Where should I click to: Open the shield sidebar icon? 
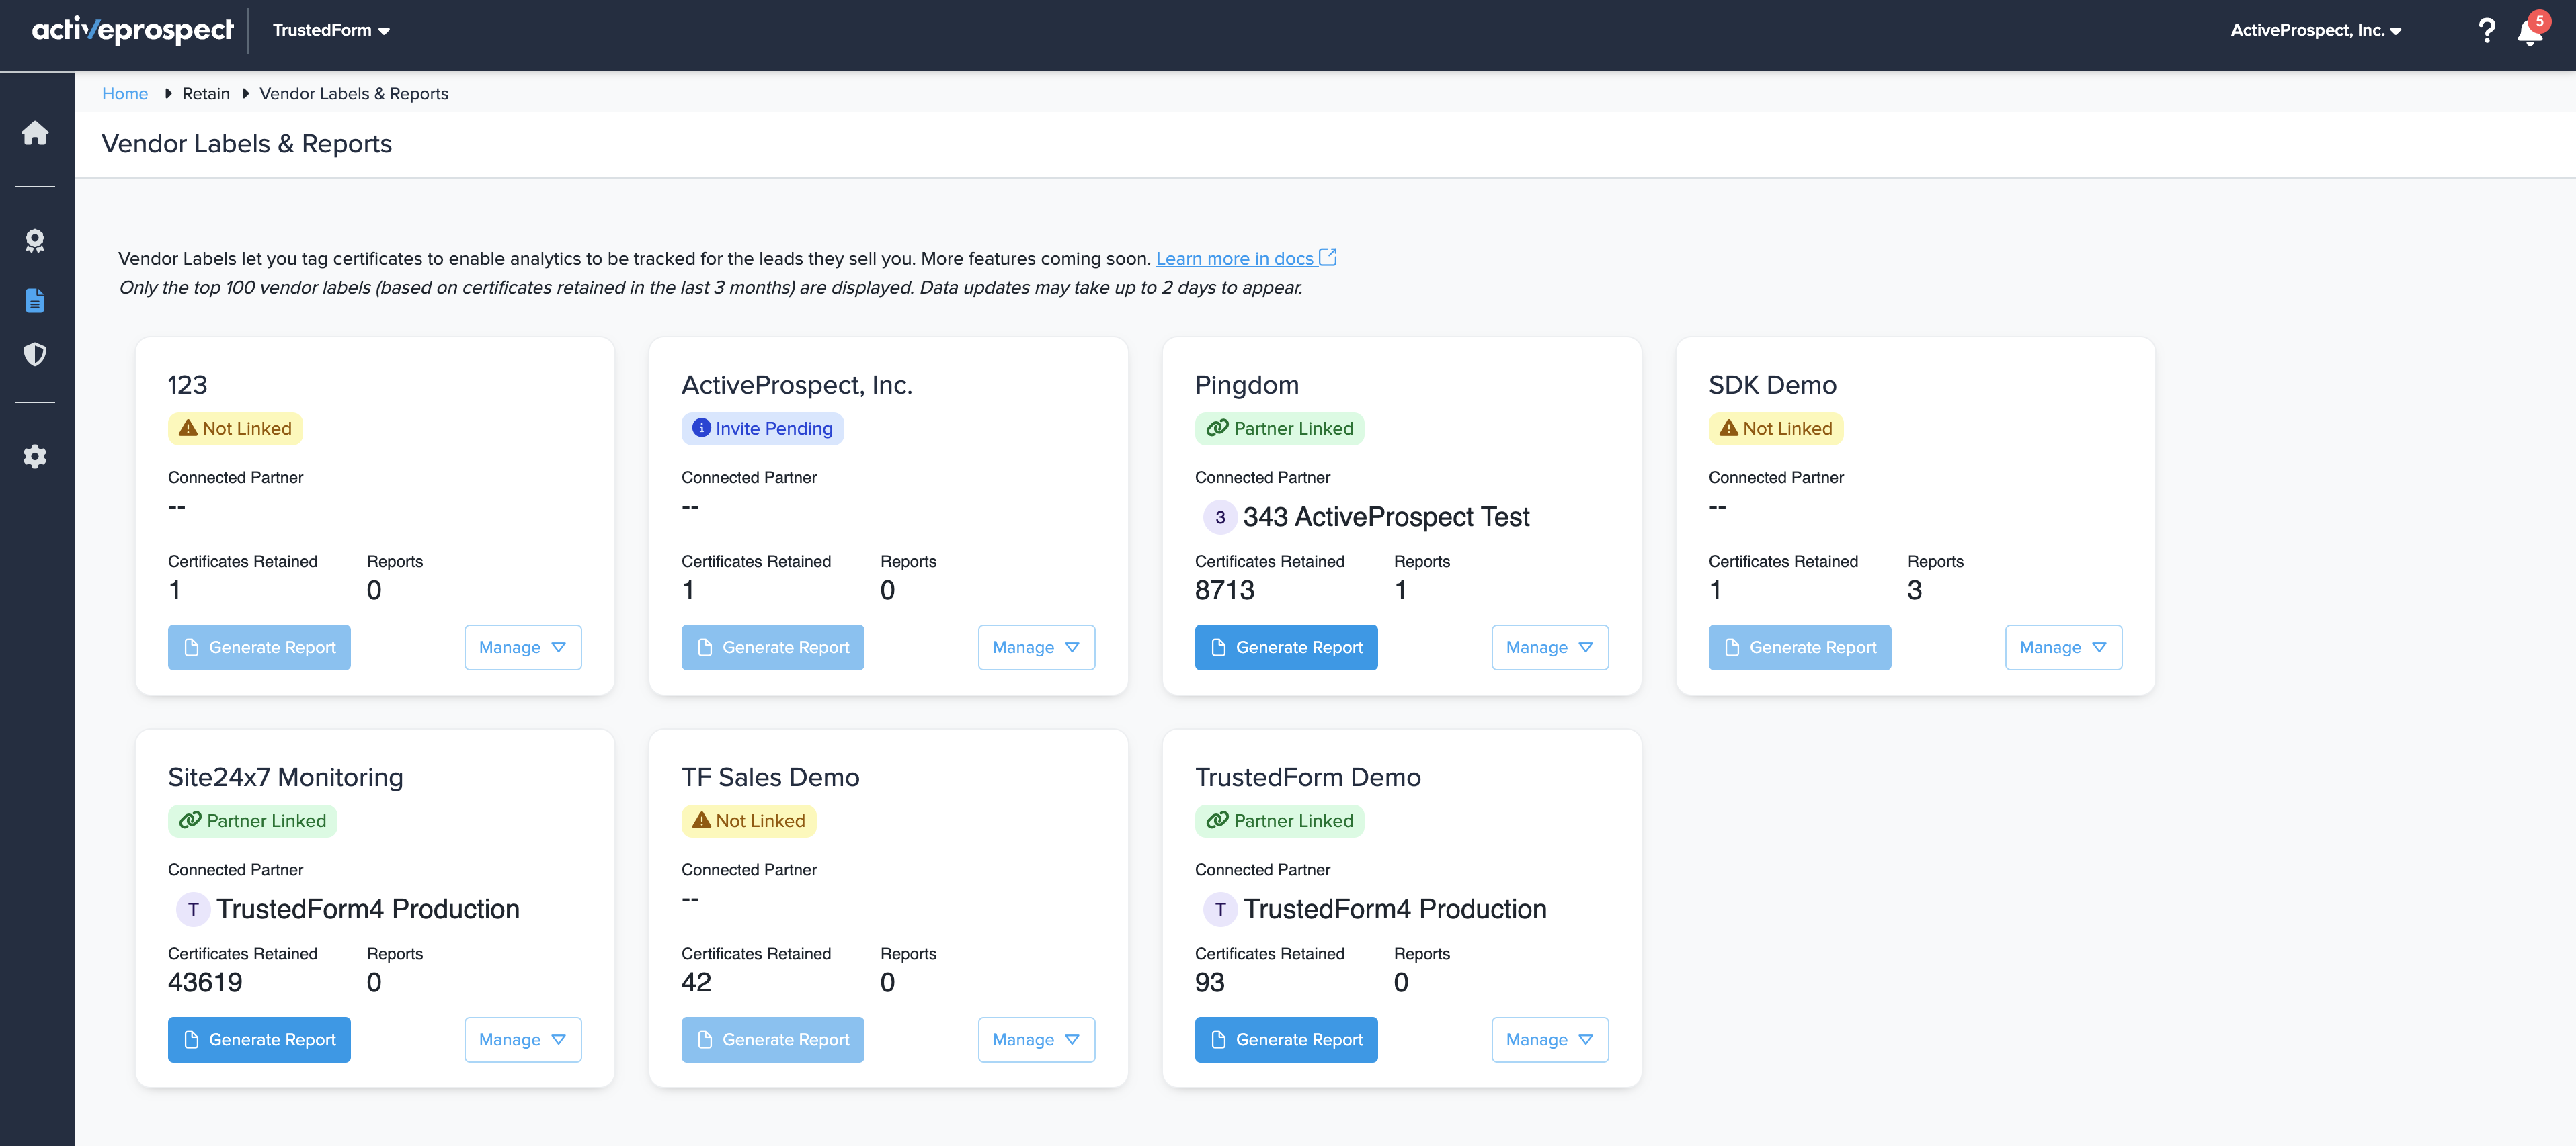(x=35, y=354)
